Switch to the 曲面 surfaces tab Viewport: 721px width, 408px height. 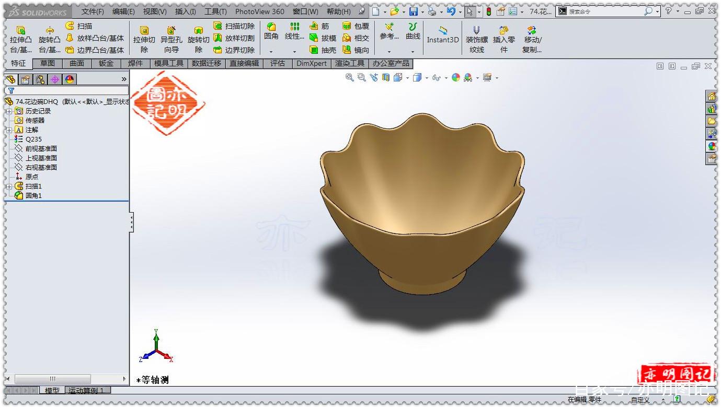click(77, 63)
